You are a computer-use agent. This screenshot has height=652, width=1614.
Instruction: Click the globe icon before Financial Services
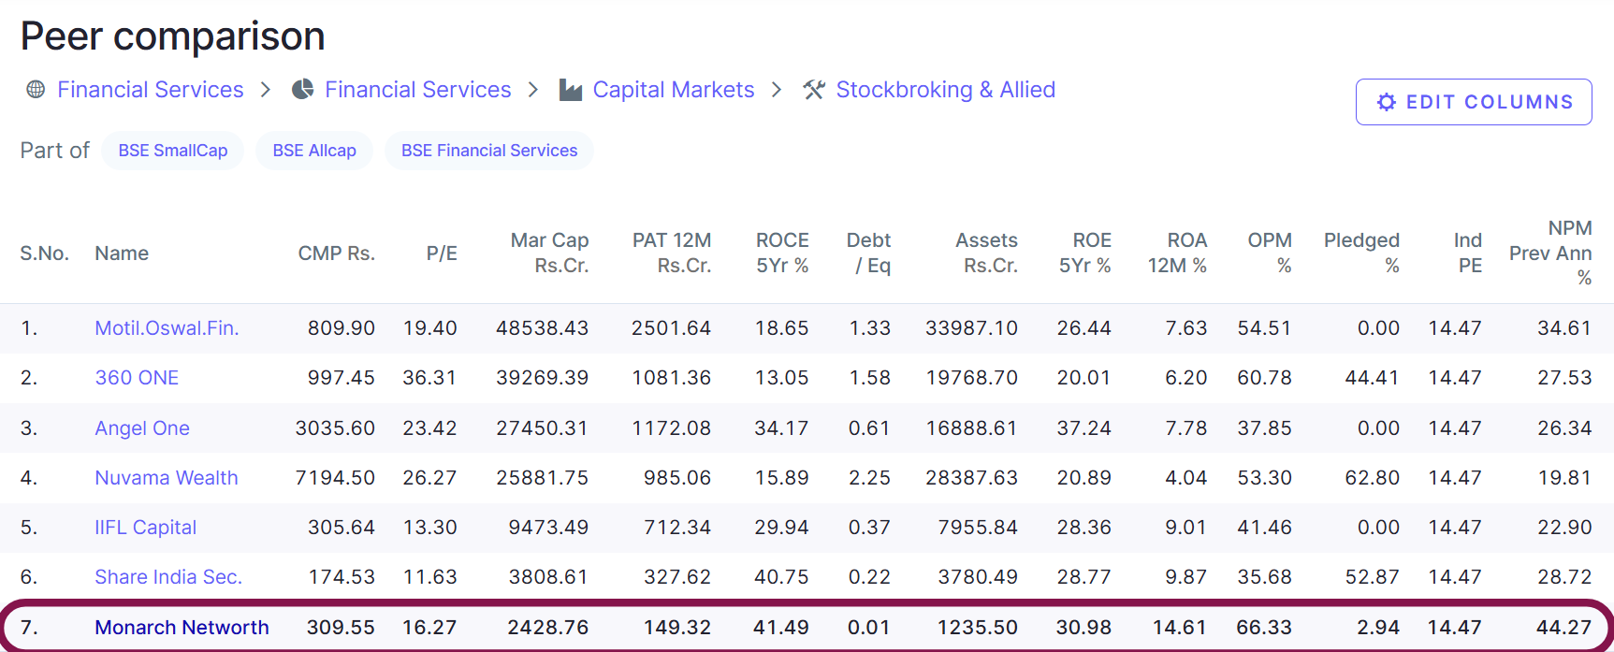[36, 90]
